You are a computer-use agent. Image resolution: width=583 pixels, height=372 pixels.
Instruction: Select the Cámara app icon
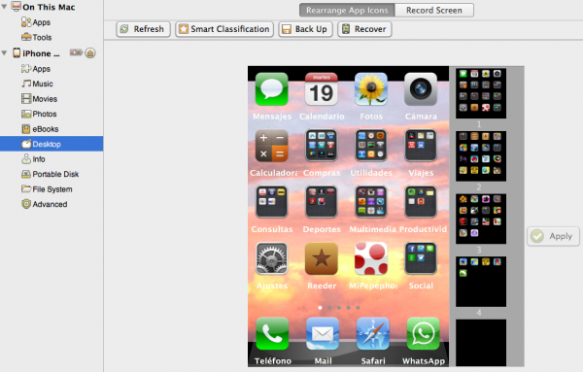click(421, 89)
